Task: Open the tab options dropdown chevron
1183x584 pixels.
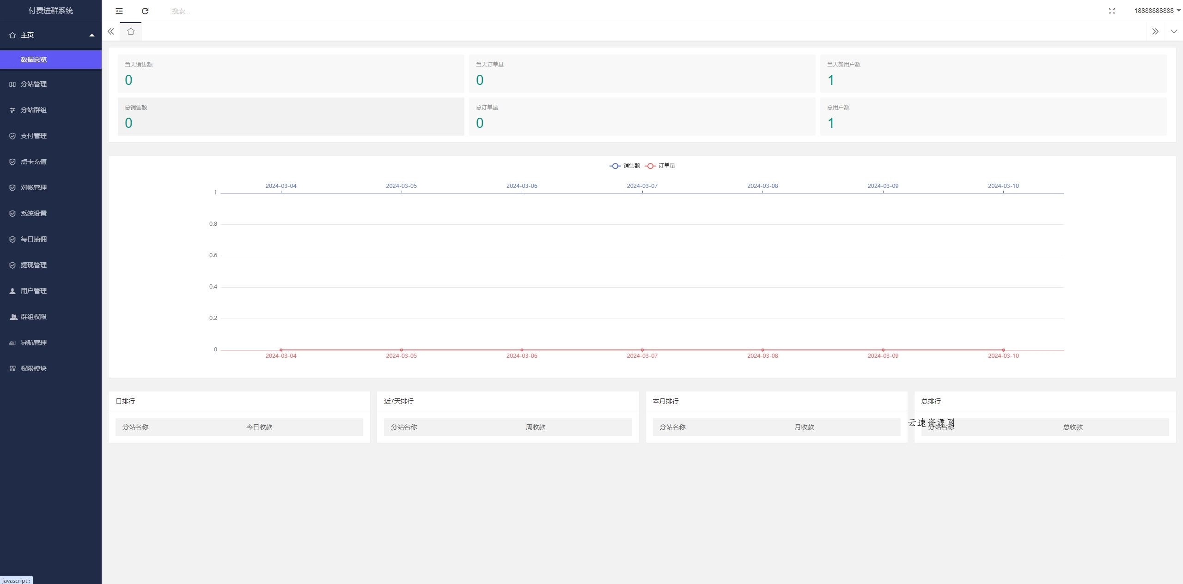Action: pyautogui.click(x=1174, y=31)
